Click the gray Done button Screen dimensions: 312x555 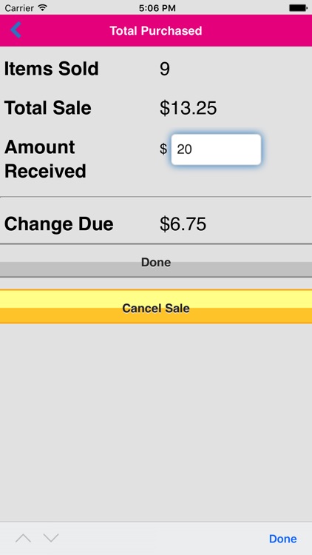click(x=156, y=262)
